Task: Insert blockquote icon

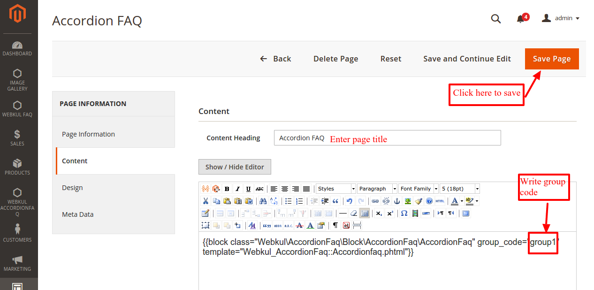Action: (x=335, y=201)
